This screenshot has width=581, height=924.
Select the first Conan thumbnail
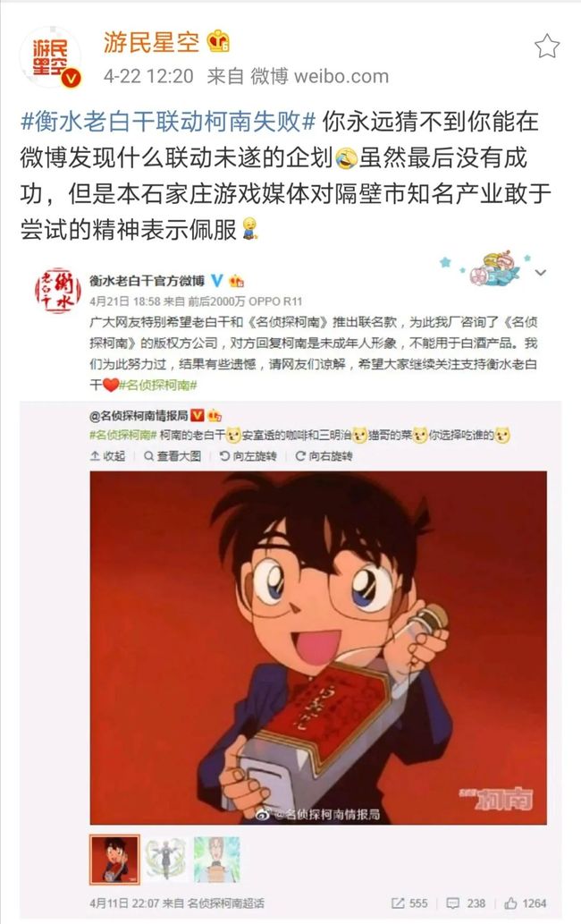tap(114, 860)
